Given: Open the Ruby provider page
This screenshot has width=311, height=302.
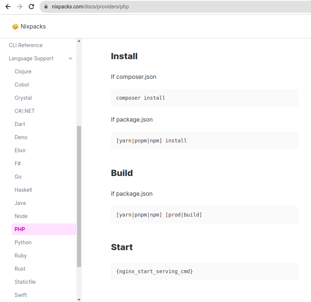Looking at the screenshot, I should (20, 255).
